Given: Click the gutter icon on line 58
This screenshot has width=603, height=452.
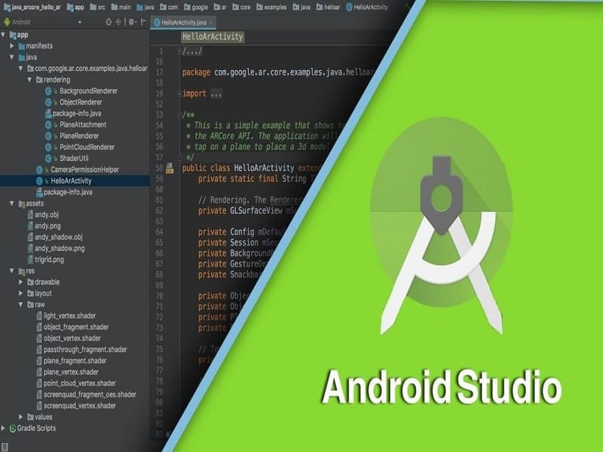Looking at the screenshot, I should pos(170,168).
